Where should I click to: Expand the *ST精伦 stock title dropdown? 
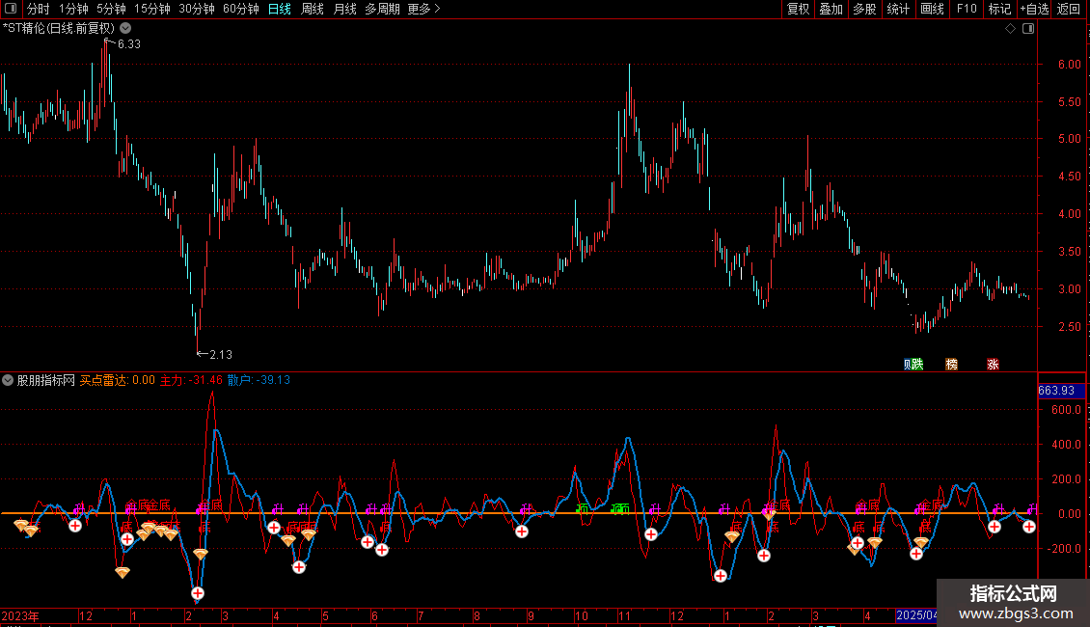[125, 28]
